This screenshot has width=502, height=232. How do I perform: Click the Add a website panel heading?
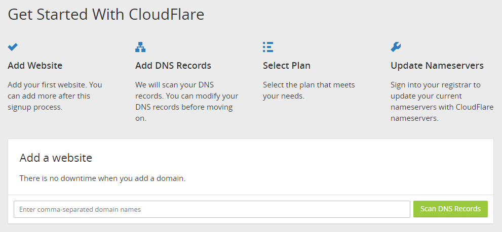[x=56, y=158]
